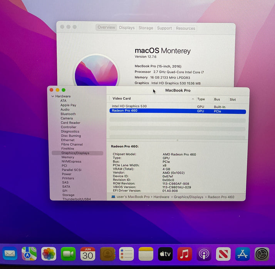Switch to the Overview tab

tap(106, 27)
